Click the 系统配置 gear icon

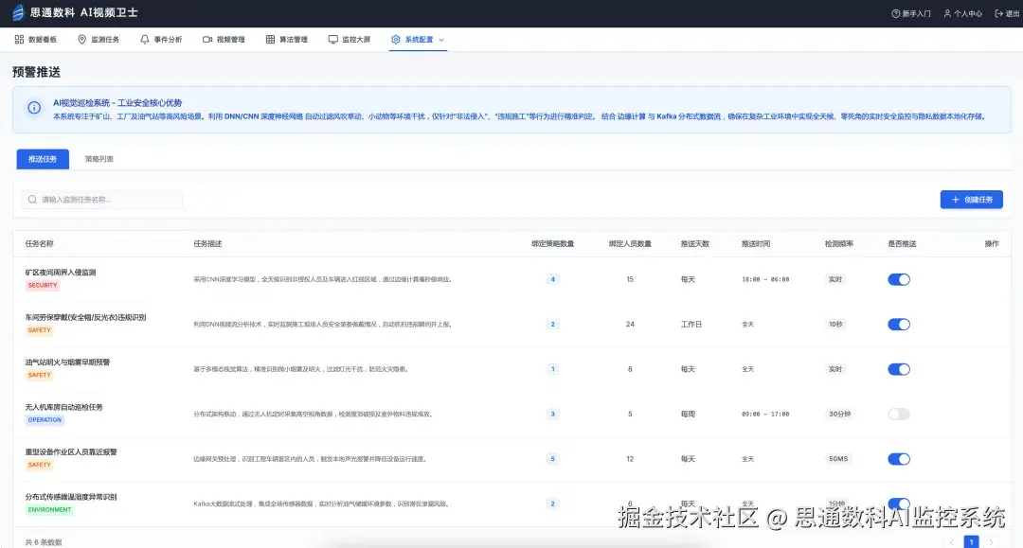(395, 39)
